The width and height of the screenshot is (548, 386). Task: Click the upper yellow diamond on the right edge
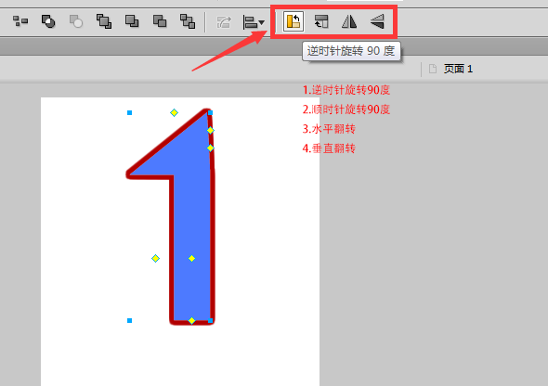210,130
